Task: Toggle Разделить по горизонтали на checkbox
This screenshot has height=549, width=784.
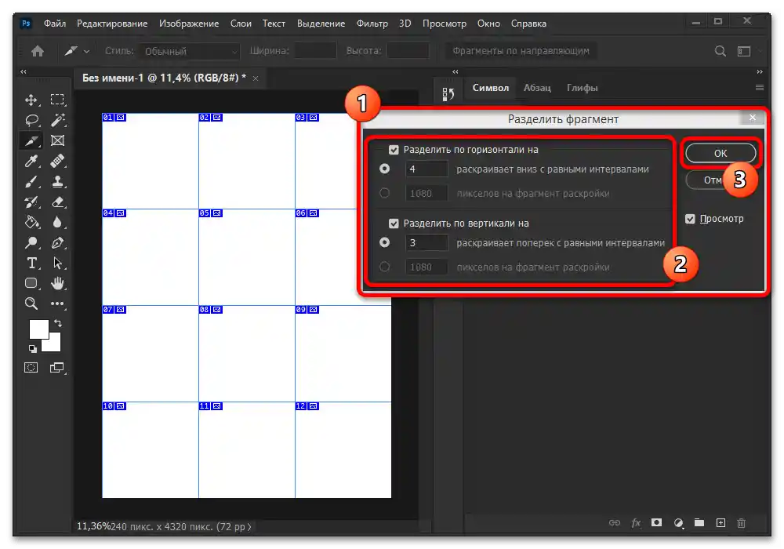Action: click(x=394, y=150)
